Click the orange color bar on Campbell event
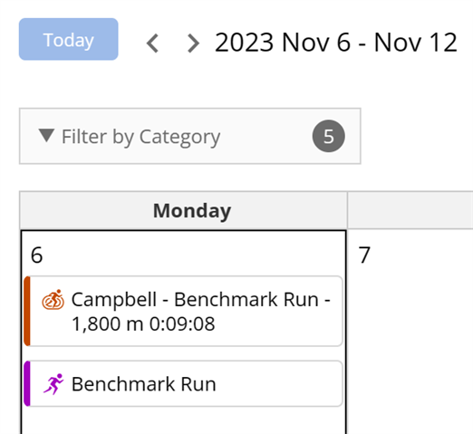The width and height of the screenshot is (473, 434). click(27, 311)
